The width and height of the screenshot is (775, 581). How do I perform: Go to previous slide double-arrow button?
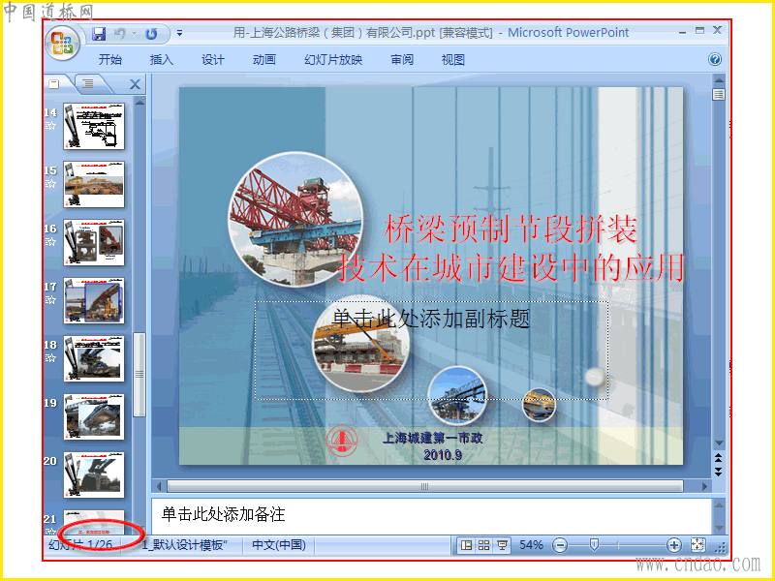(x=719, y=457)
